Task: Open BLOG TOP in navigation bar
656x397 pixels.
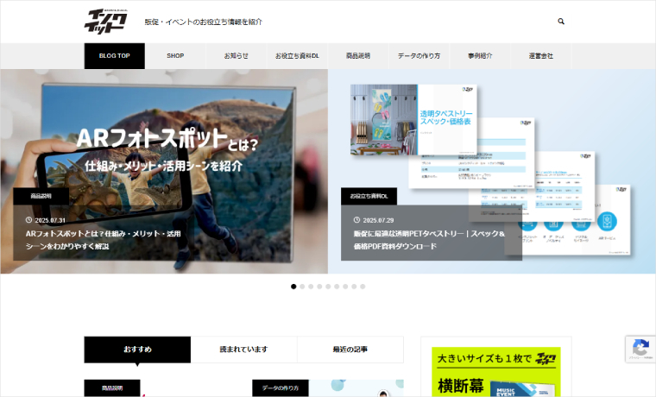Action: [x=114, y=56]
